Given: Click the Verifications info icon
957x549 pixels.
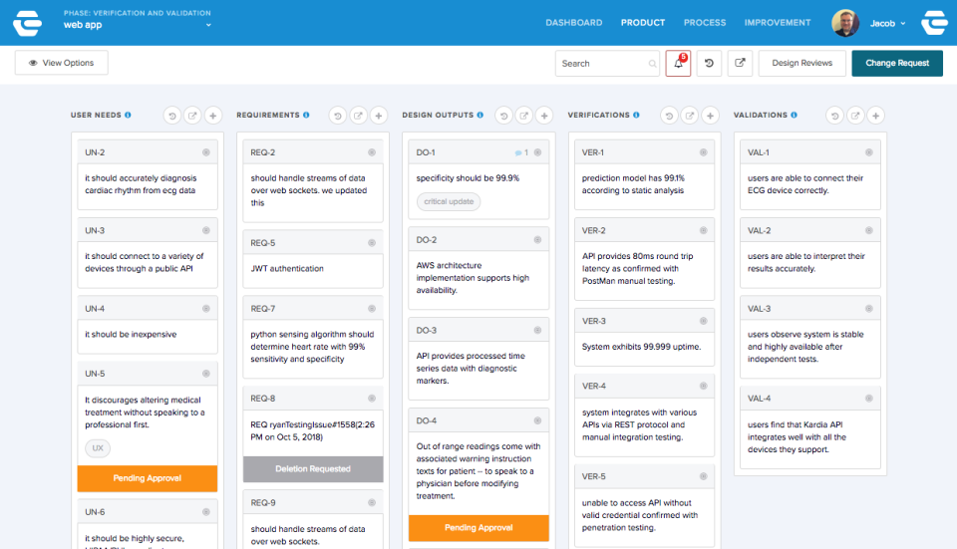Looking at the screenshot, I should [x=636, y=115].
